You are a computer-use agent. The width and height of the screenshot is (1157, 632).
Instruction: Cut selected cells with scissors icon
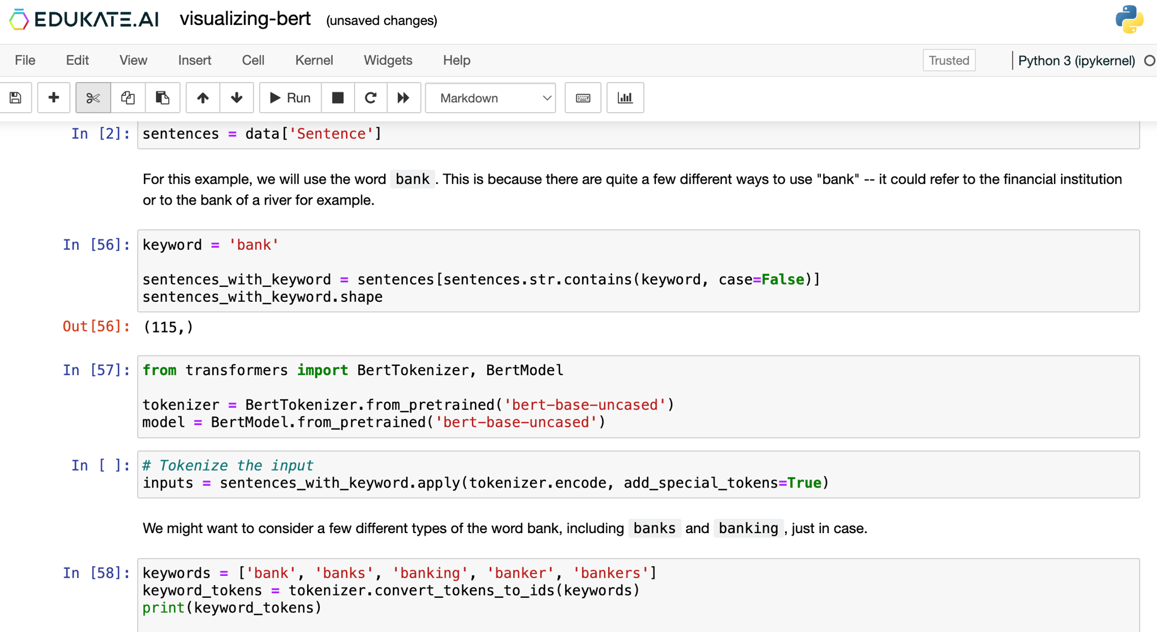[93, 98]
